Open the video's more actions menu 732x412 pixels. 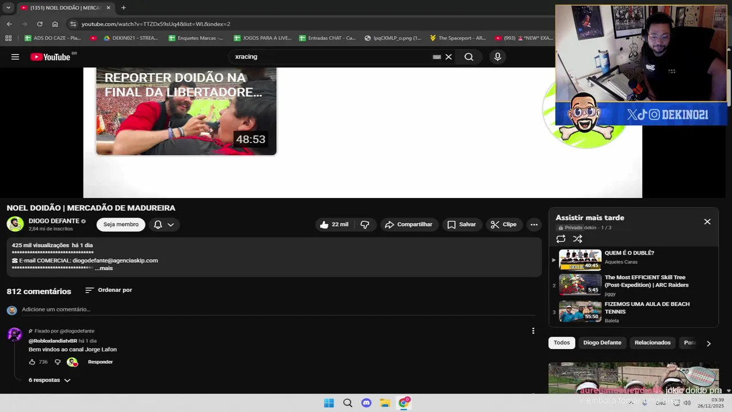tap(534, 224)
